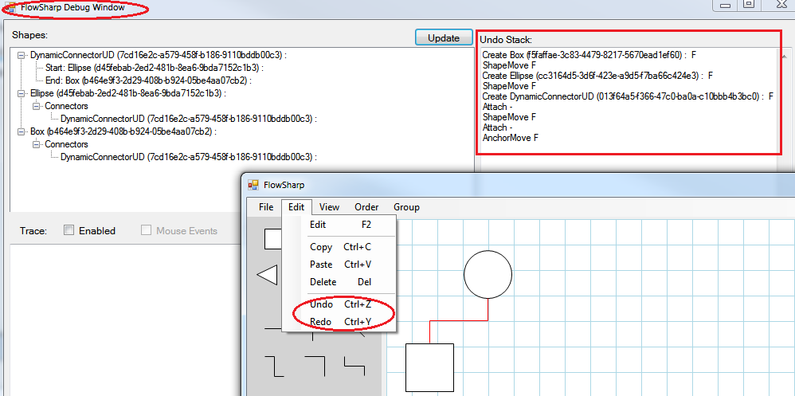Choose Delete from the Edit menu
This screenshot has height=396, width=795.
[339, 282]
